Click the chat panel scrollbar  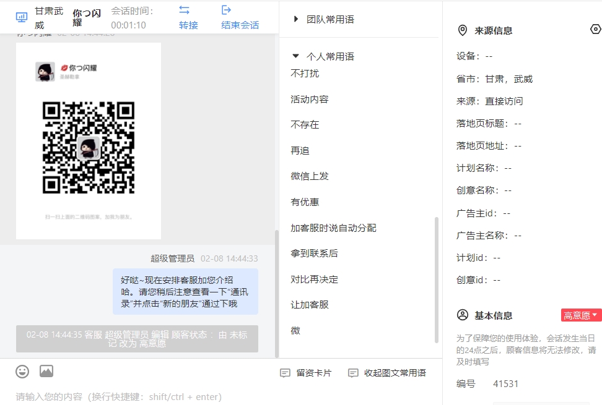(x=277, y=294)
